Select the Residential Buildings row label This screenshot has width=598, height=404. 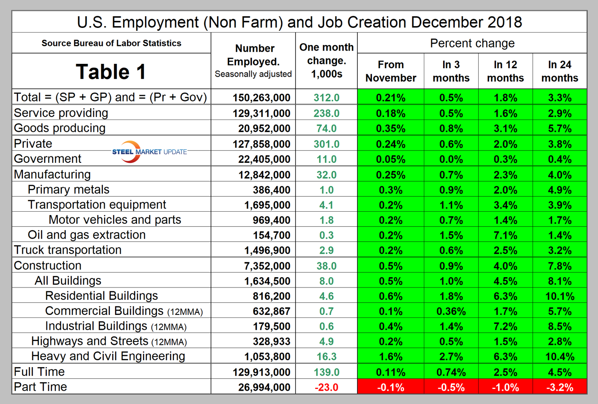coord(101,296)
